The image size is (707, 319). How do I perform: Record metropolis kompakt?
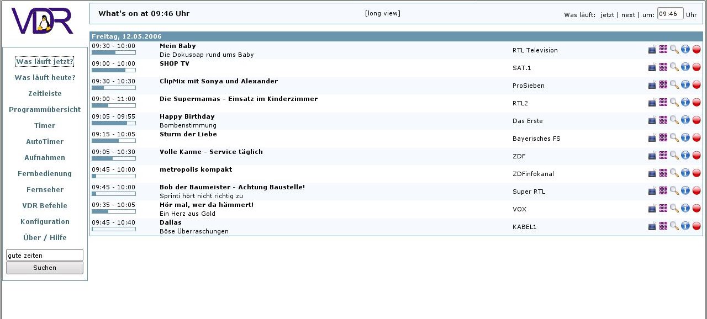[x=697, y=173]
